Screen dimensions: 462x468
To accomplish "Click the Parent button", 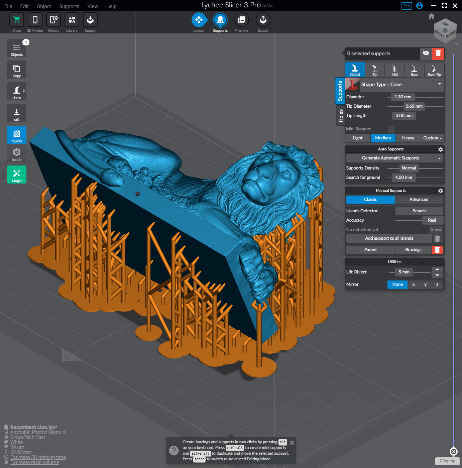I will [x=370, y=250].
